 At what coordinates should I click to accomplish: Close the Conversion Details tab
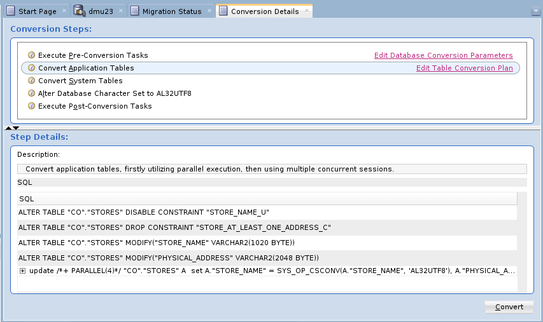tap(307, 11)
